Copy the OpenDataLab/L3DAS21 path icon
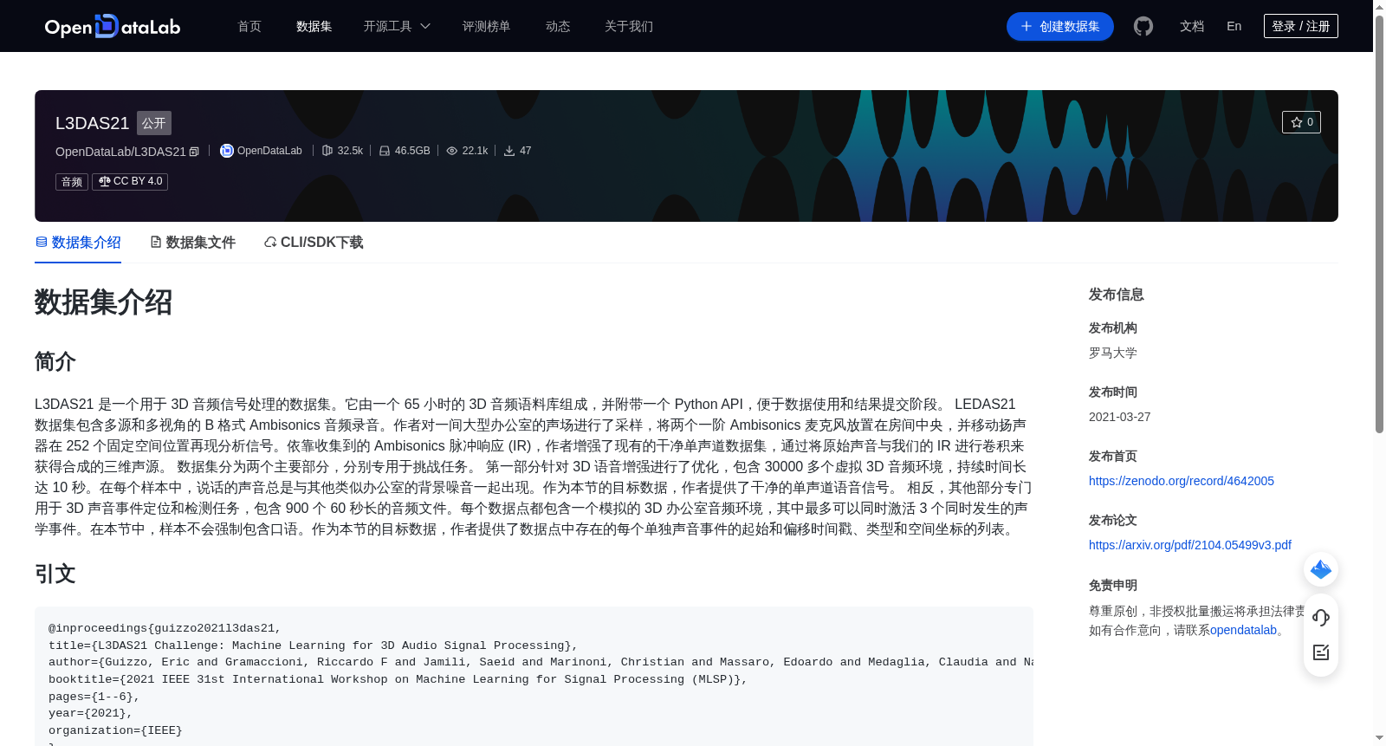 [194, 152]
